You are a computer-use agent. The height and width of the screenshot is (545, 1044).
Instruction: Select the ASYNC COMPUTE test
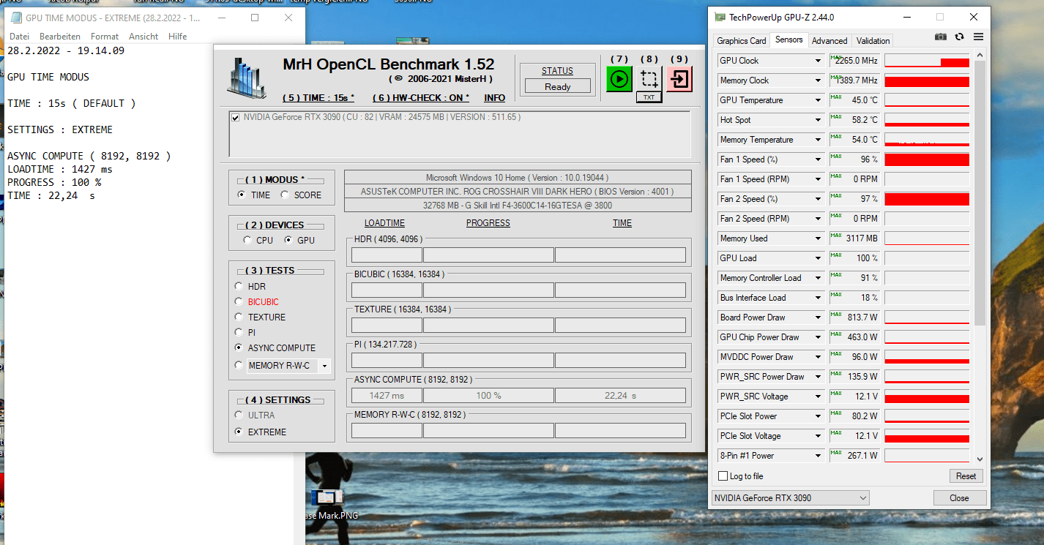point(239,347)
